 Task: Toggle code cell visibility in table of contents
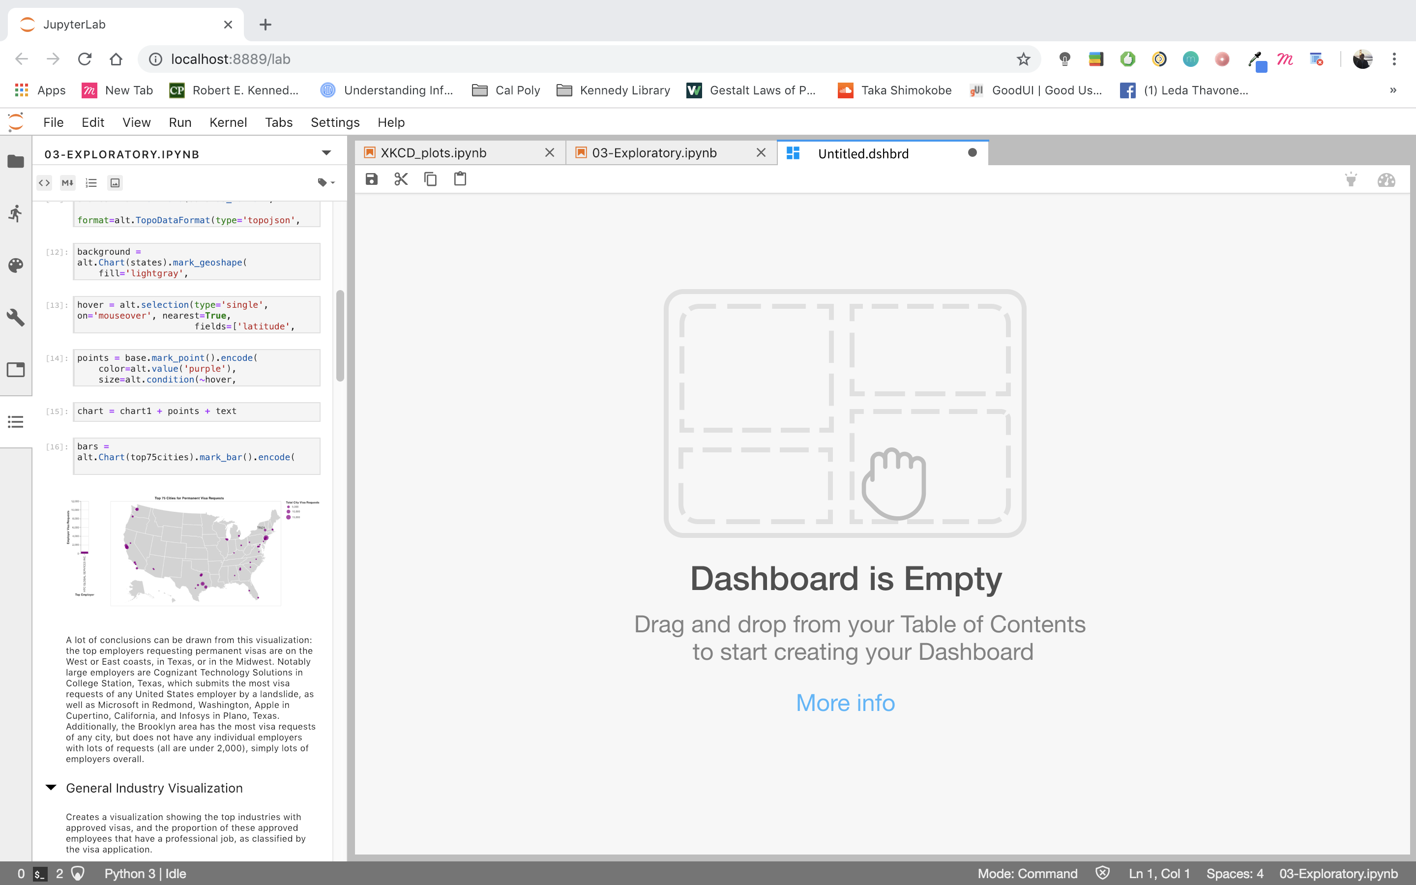tap(44, 182)
